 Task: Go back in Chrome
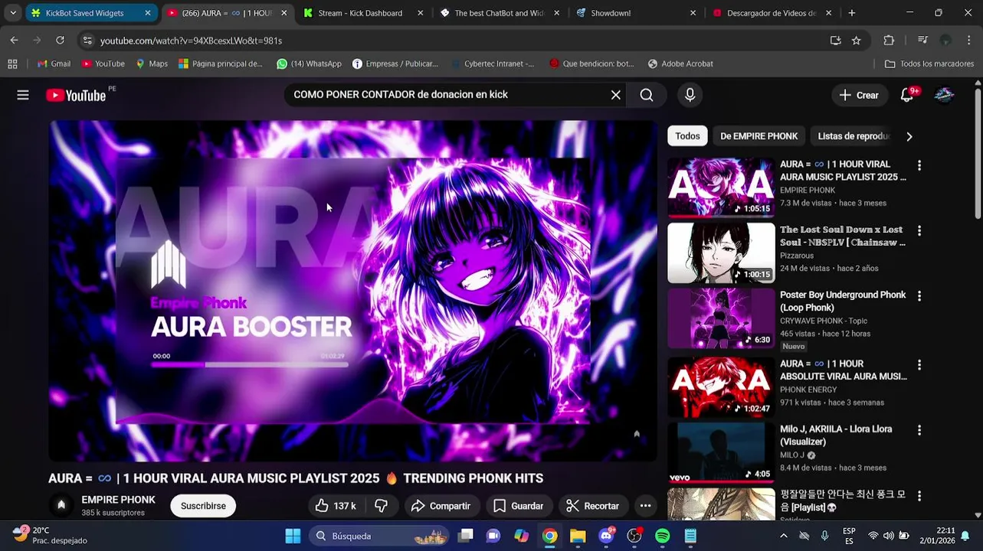pyautogui.click(x=14, y=41)
